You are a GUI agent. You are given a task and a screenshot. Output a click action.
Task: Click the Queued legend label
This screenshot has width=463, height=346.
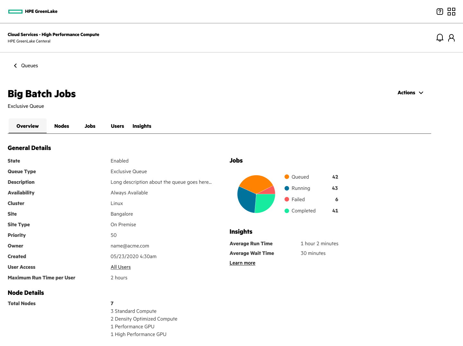pos(300,177)
